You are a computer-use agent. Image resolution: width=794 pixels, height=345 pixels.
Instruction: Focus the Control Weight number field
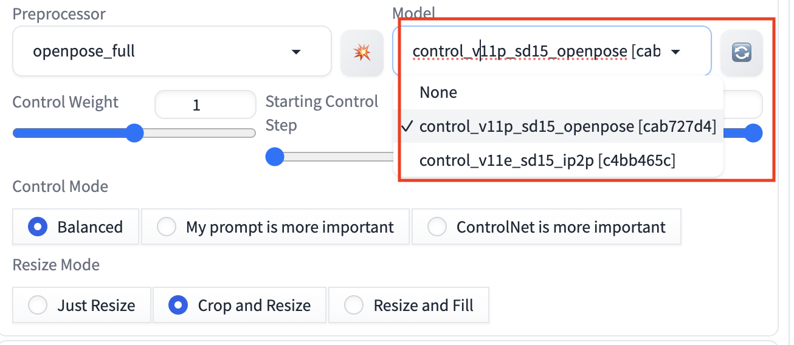(x=205, y=105)
